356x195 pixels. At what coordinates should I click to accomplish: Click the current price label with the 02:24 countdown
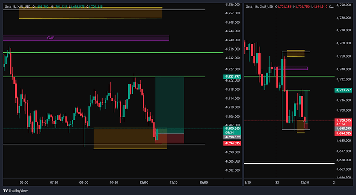[232, 131]
